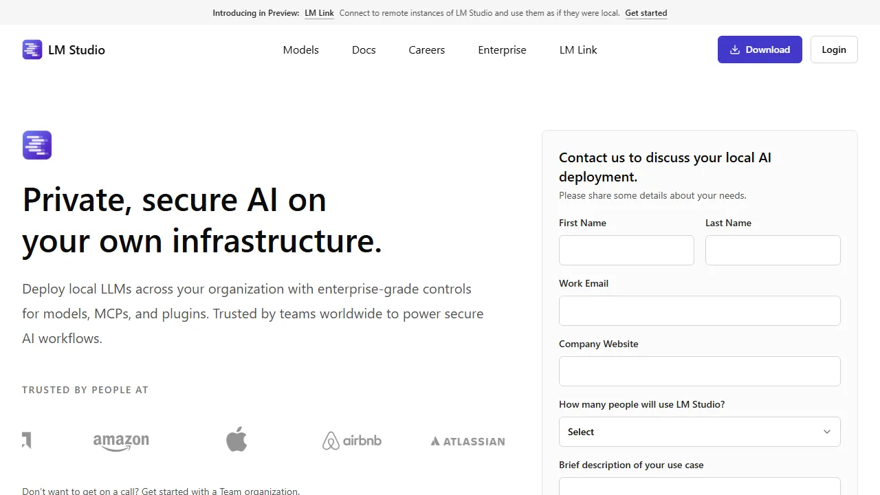Click the LM Studio brand name

tap(76, 49)
